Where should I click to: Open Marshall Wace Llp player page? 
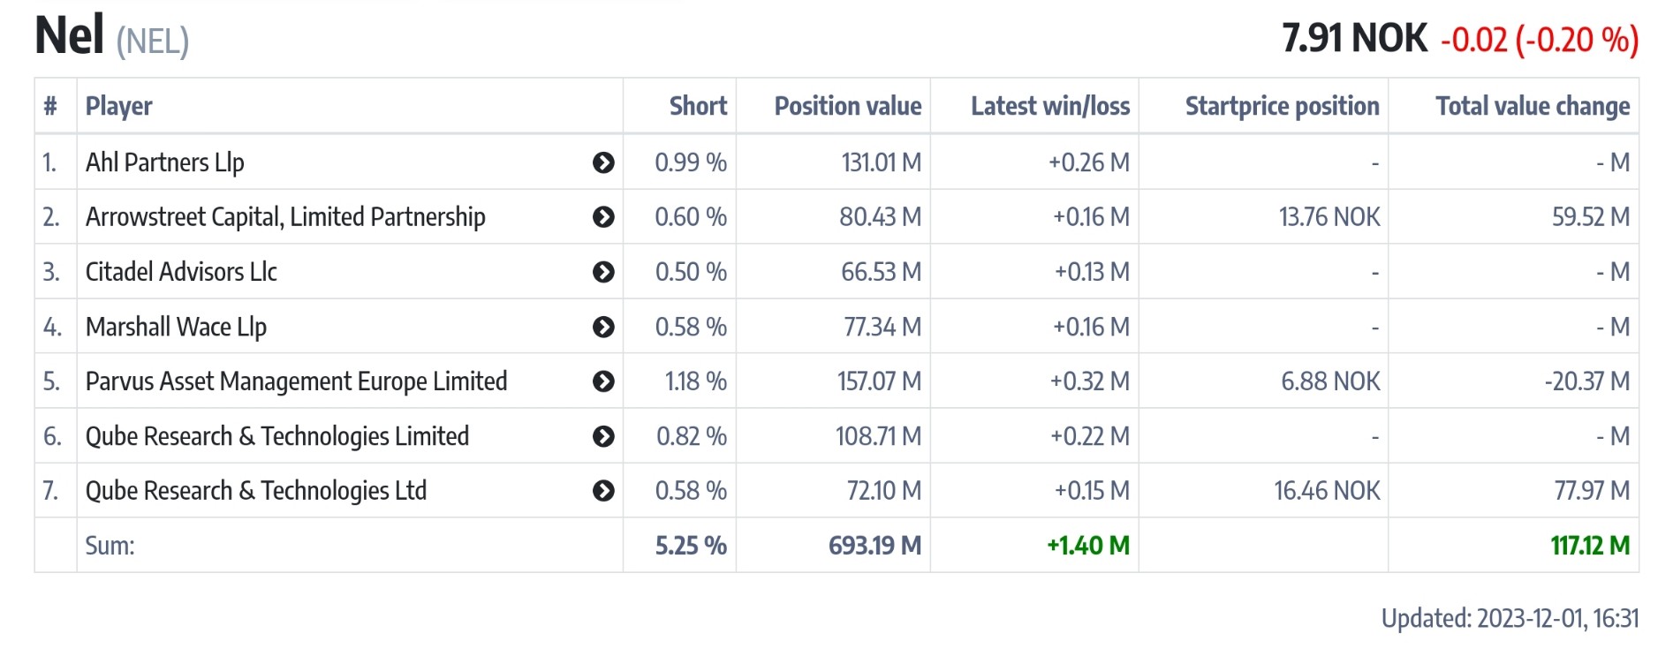pos(176,327)
